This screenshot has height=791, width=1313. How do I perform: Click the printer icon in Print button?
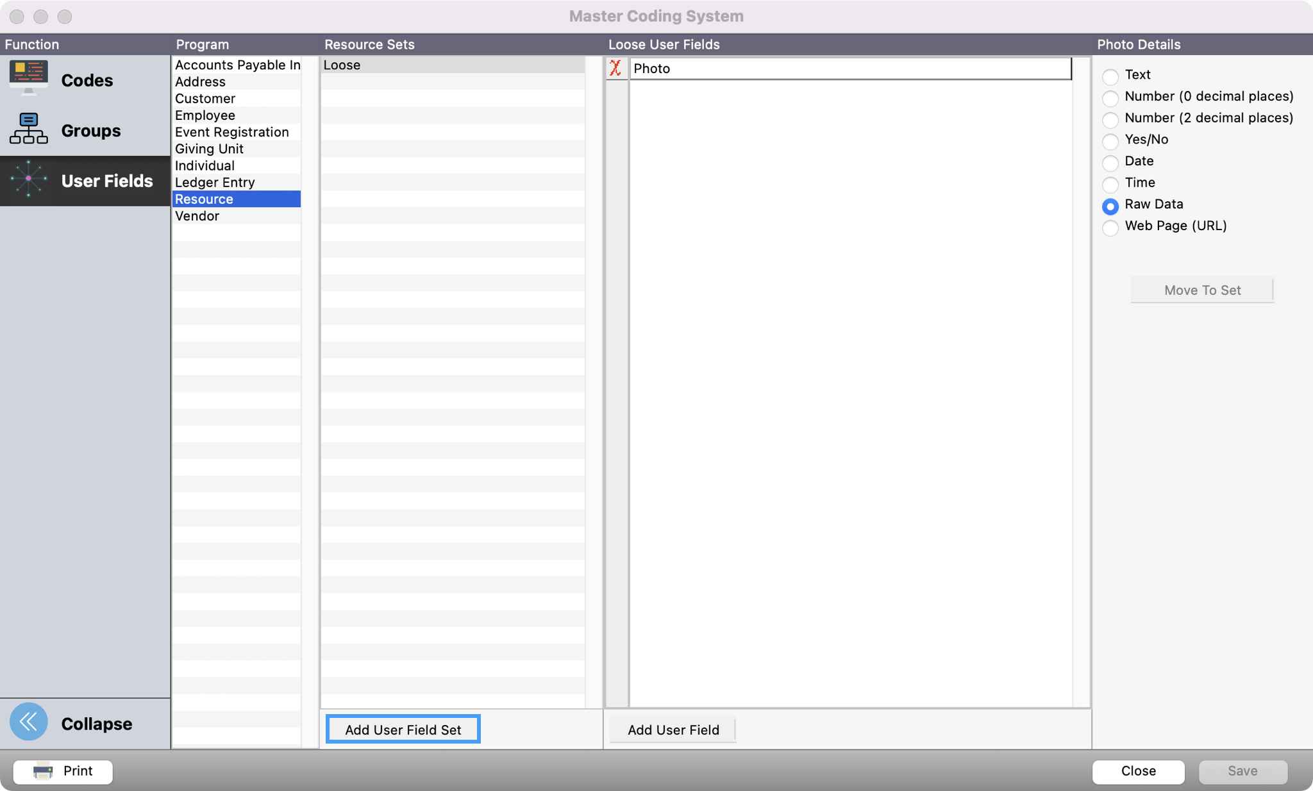[43, 770]
